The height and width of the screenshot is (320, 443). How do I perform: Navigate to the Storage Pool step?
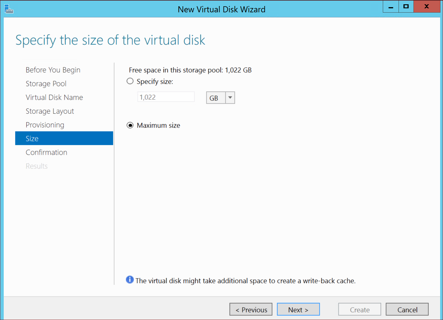(x=46, y=84)
